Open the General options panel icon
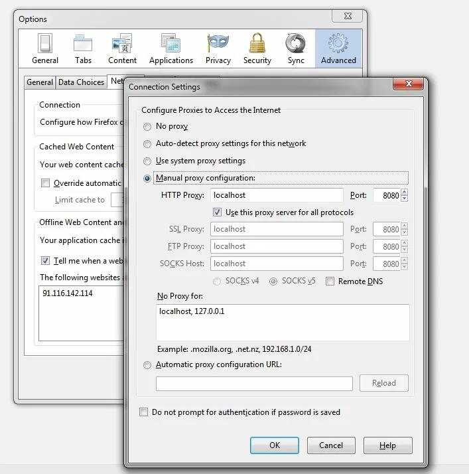Viewport: 469px width, 474px height. point(45,48)
